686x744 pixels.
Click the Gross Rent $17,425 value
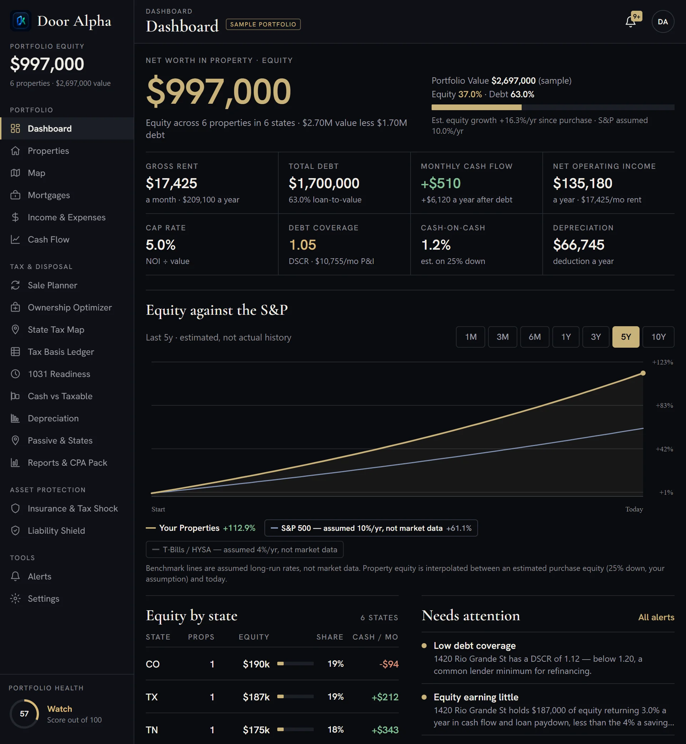[171, 183]
